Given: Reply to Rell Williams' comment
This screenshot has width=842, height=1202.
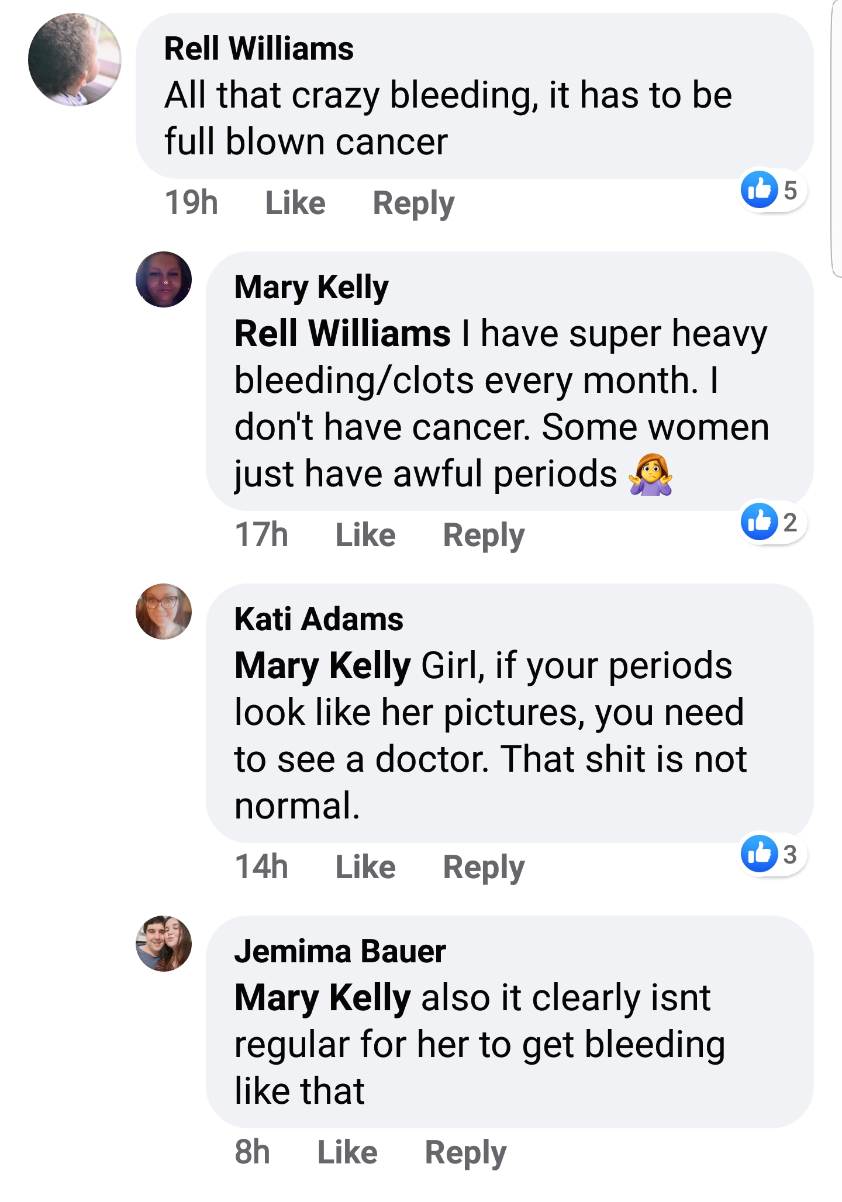Looking at the screenshot, I should point(413,204).
